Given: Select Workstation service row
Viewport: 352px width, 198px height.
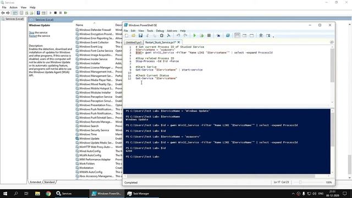Looking at the screenshot, I should point(86,168).
